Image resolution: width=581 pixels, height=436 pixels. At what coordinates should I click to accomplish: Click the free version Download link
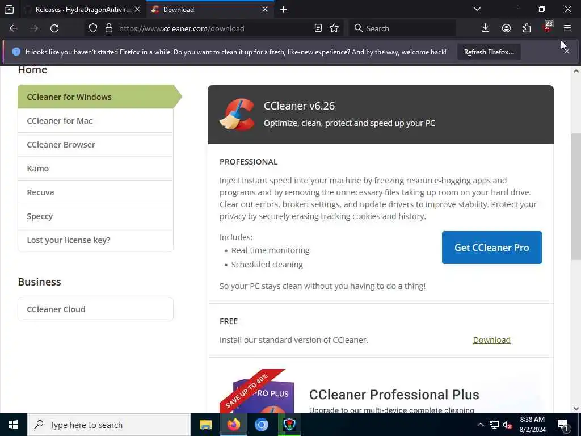click(x=492, y=339)
